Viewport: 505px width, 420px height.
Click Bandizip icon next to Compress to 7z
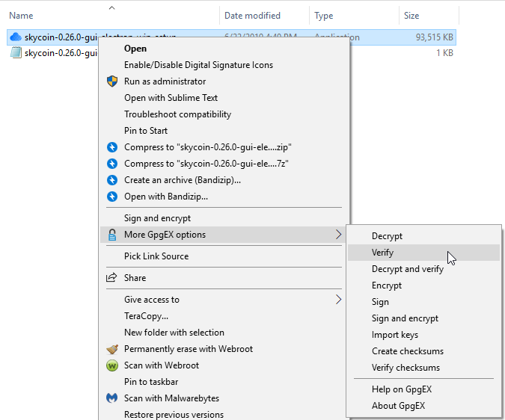click(x=112, y=164)
